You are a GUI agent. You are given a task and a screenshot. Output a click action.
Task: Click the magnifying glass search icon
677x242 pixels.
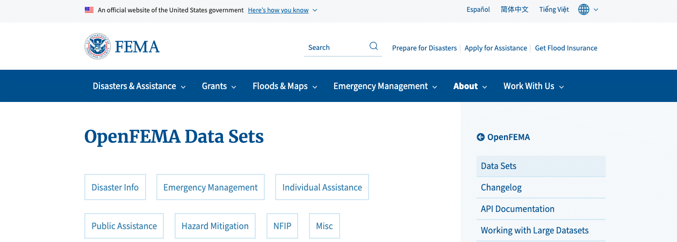tap(373, 47)
